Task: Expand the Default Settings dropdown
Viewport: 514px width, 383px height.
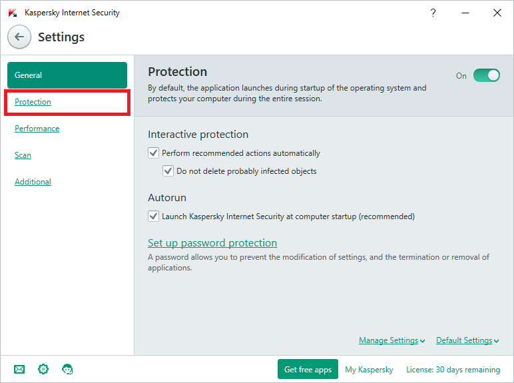Action: click(467, 340)
